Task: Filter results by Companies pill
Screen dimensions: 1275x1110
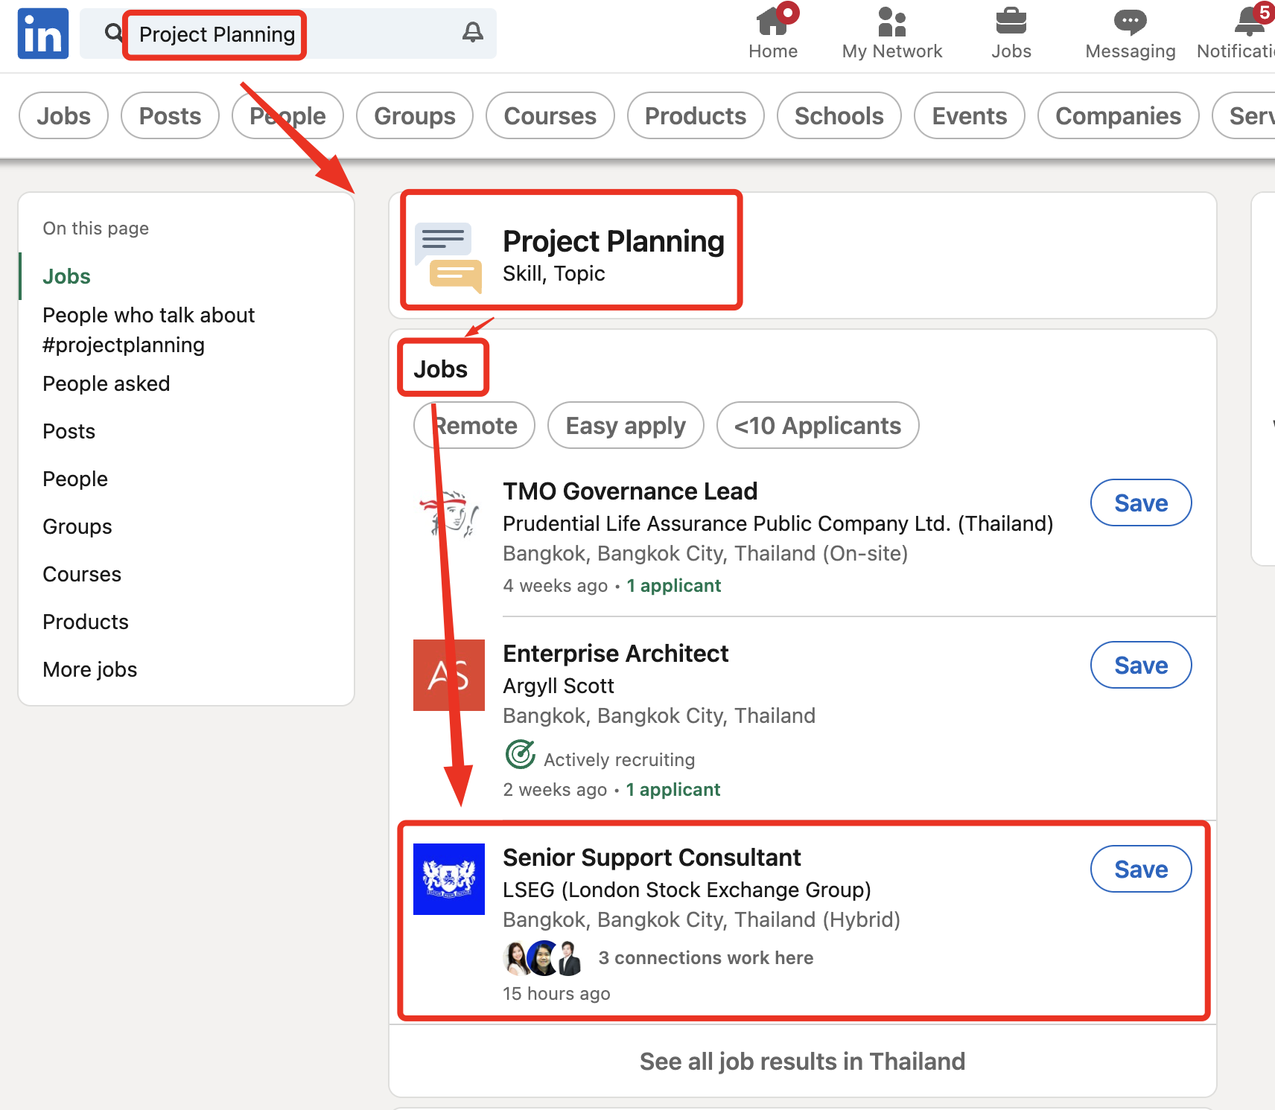Action: [1119, 115]
